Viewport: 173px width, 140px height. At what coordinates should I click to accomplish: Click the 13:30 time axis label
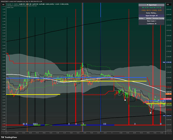click(x=64, y=133)
